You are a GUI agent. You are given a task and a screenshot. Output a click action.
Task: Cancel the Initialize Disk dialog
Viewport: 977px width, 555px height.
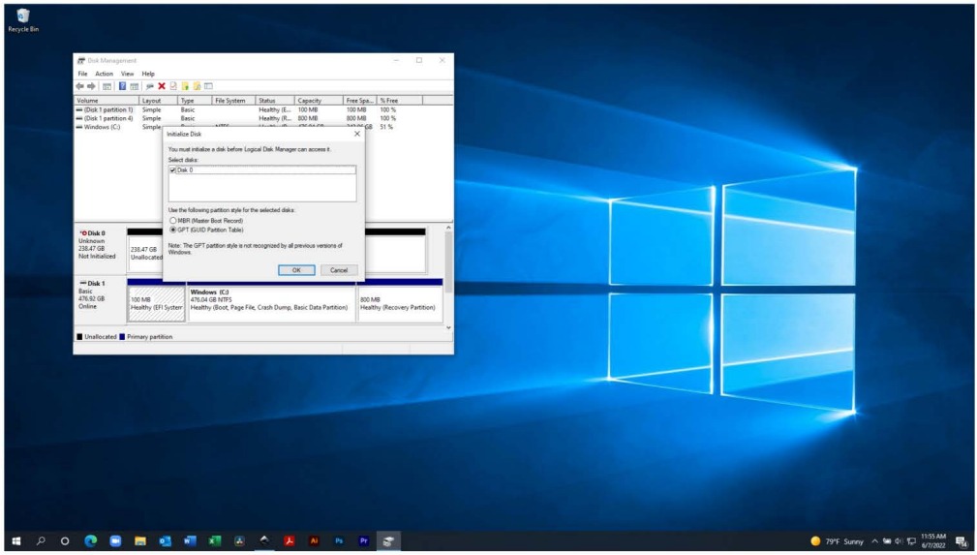click(339, 270)
